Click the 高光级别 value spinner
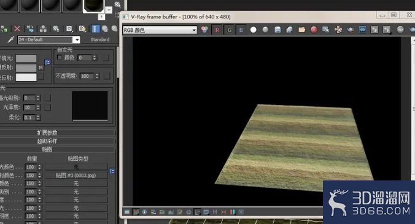Viewport: 415px width, 224px height. [38, 98]
